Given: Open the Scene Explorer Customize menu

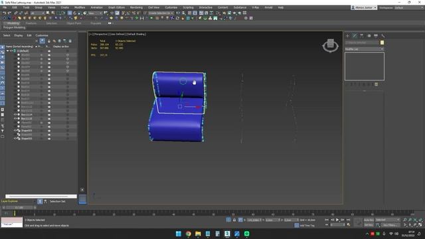Looking at the screenshot, I should 42,35.
